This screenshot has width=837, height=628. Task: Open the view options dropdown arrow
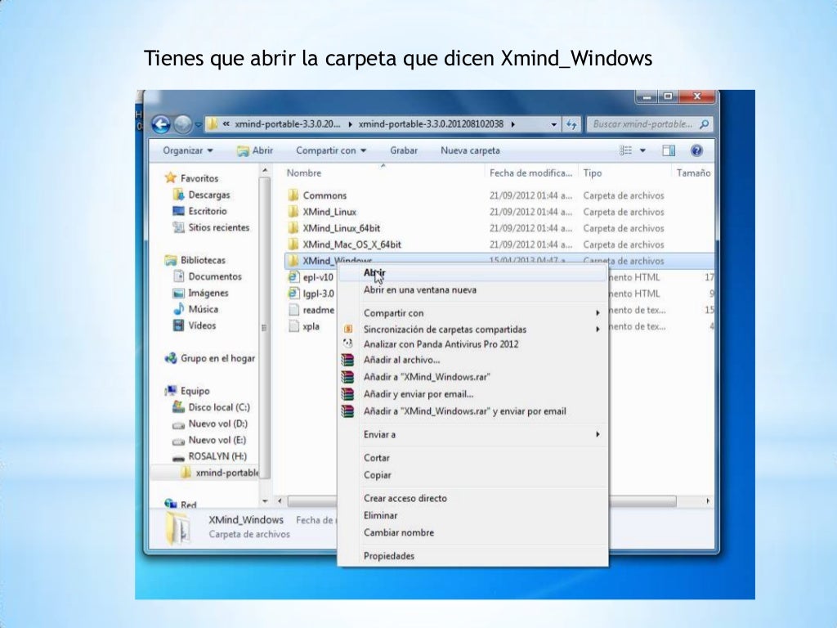(x=642, y=150)
